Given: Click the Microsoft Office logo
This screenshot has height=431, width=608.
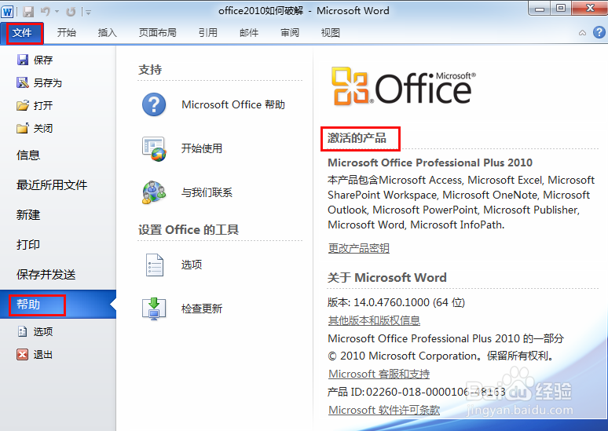Looking at the screenshot, I should tap(403, 86).
